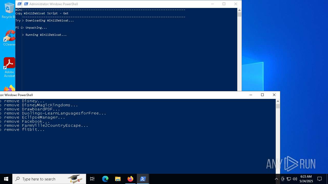Show hidden system tray icons

click(x=276, y=179)
